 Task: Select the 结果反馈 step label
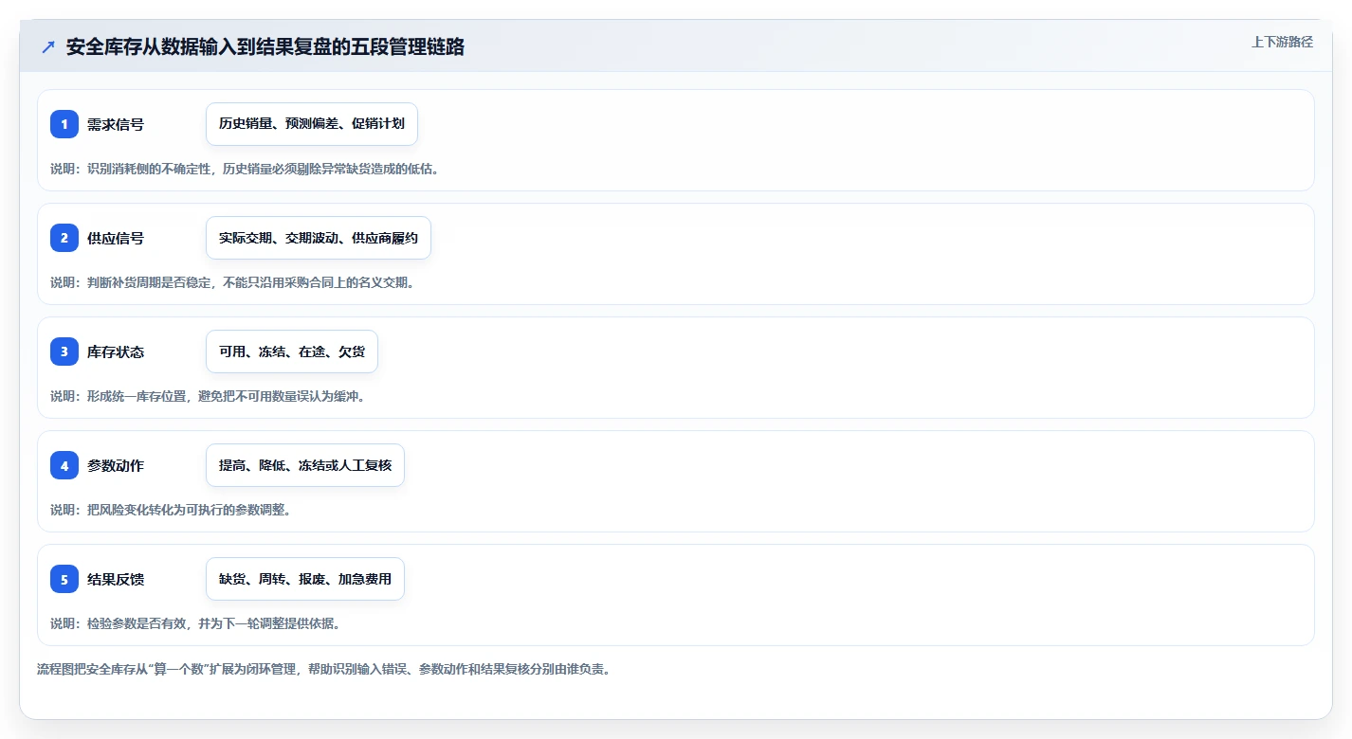116,579
